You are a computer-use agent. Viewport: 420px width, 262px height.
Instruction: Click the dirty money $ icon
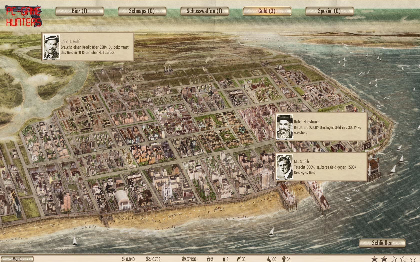123,259
